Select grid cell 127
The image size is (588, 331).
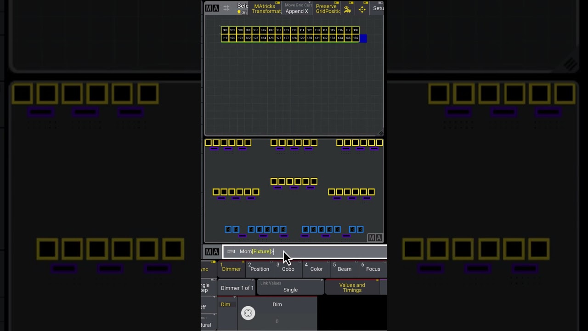coord(287,38)
